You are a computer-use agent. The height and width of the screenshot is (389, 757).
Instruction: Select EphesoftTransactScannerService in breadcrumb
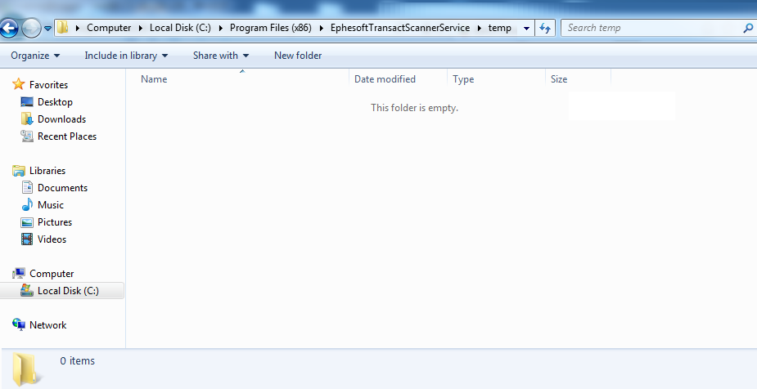(399, 28)
